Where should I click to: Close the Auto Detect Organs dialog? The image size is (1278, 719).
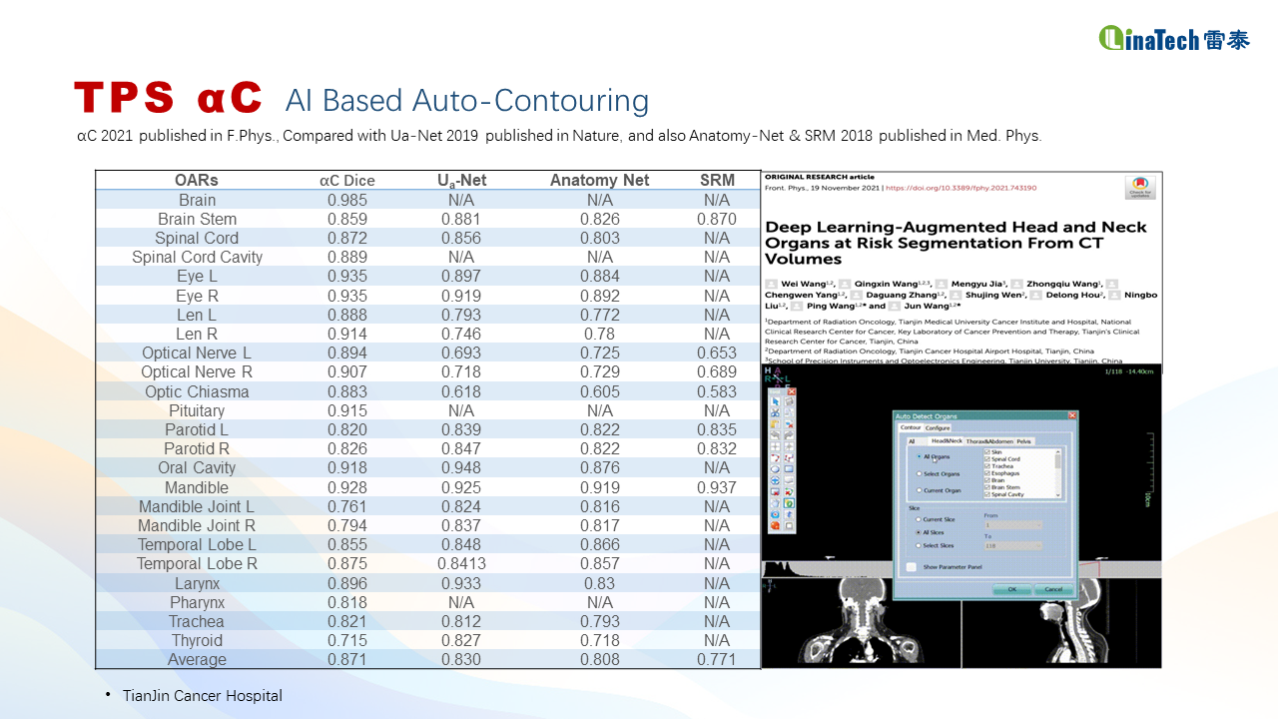click(1072, 415)
